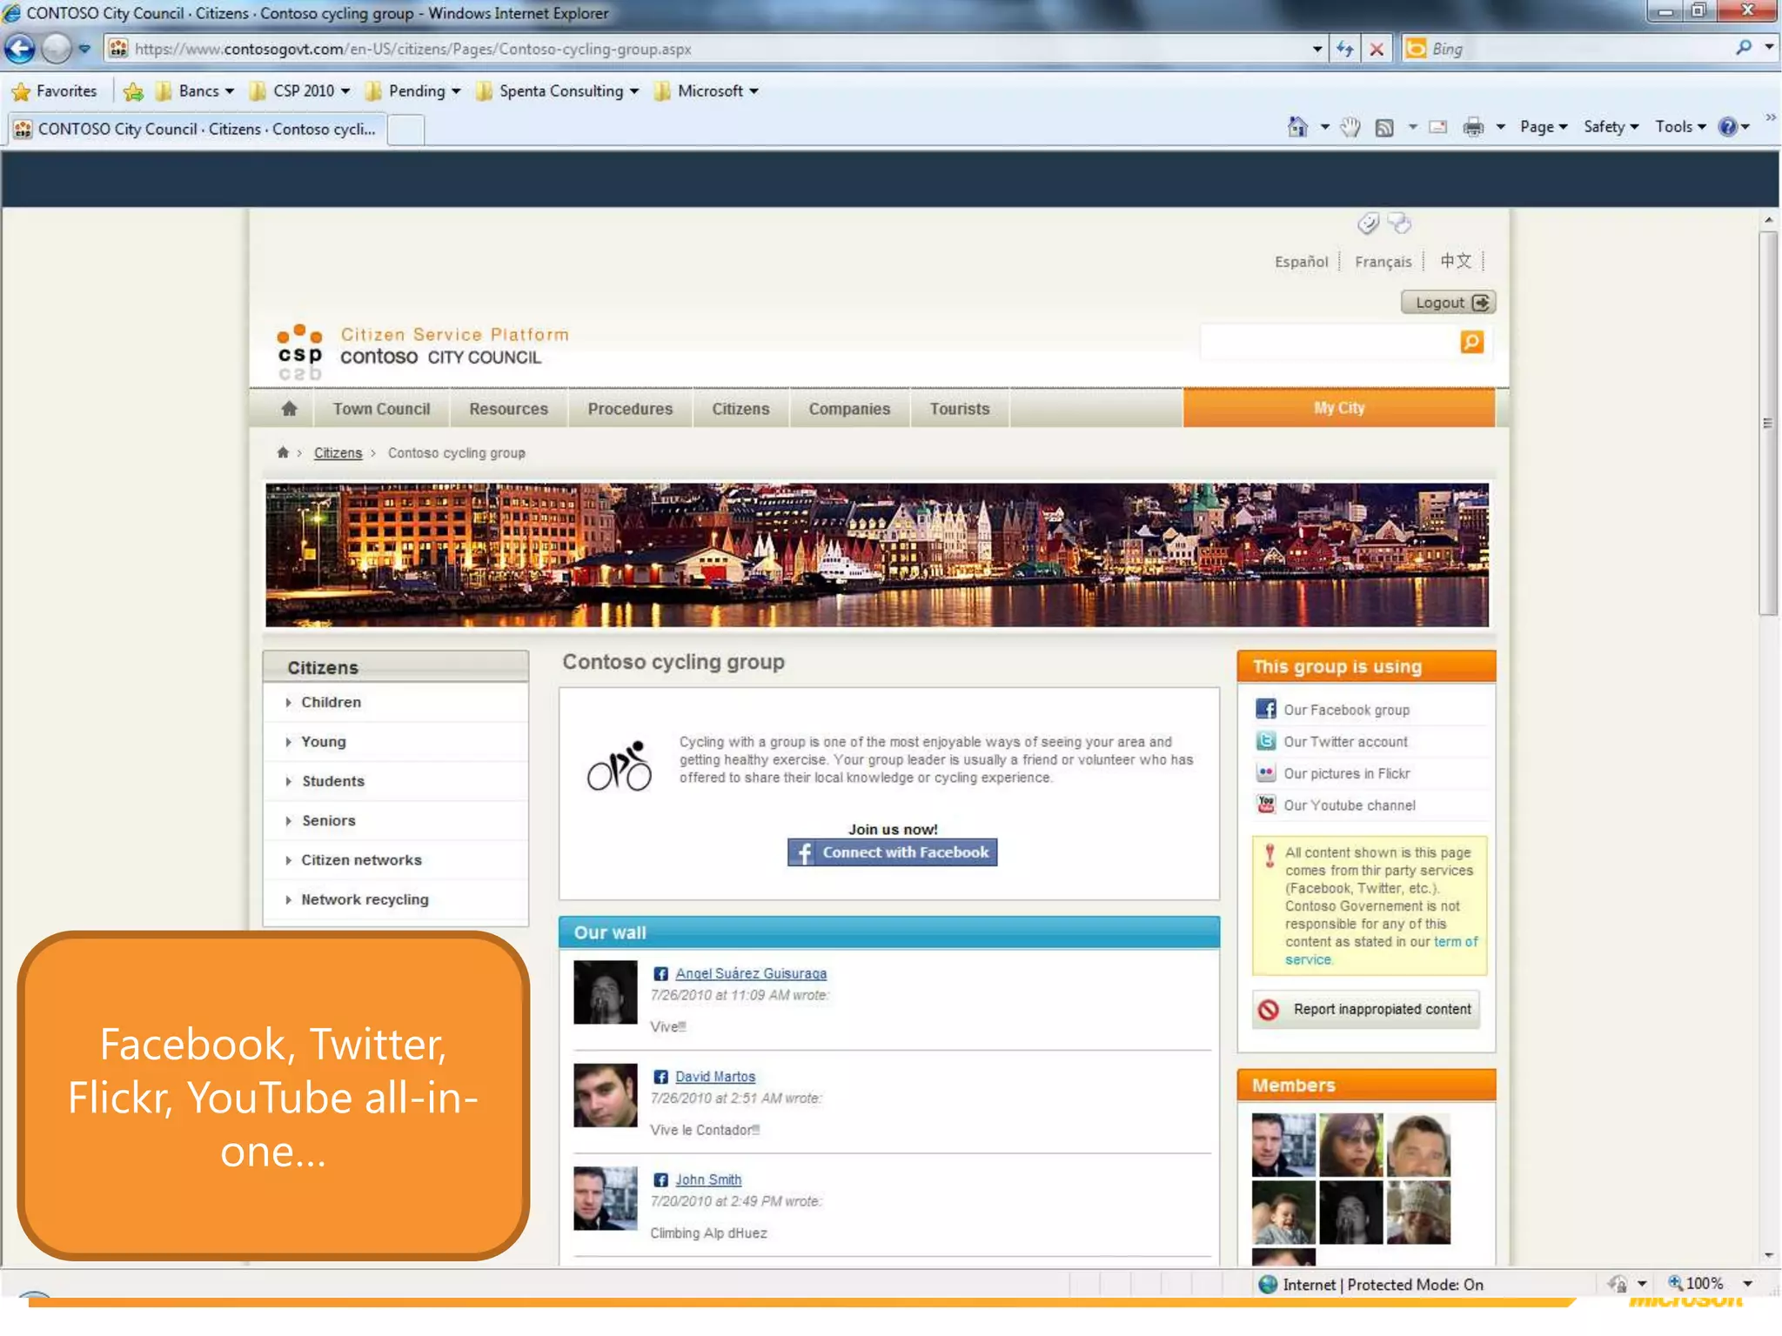Open Angel Suárez Guisuraga profile link
Image resolution: width=1782 pixels, height=1336 pixels.
tap(751, 973)
